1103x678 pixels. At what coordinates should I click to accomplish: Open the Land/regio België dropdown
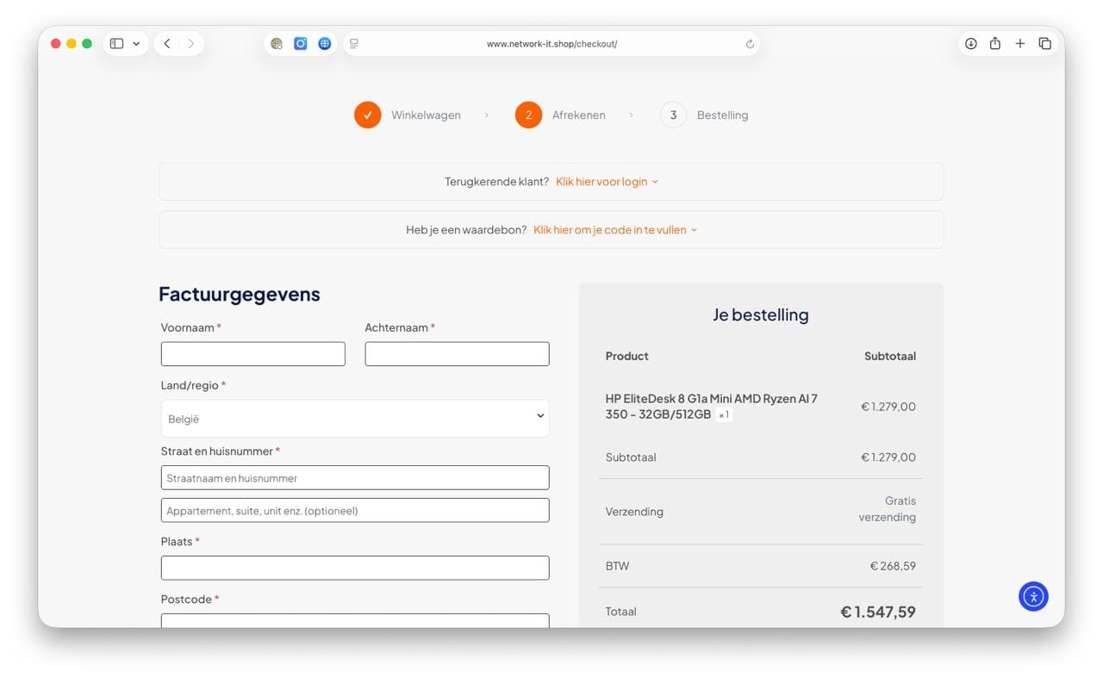(355, 419)
